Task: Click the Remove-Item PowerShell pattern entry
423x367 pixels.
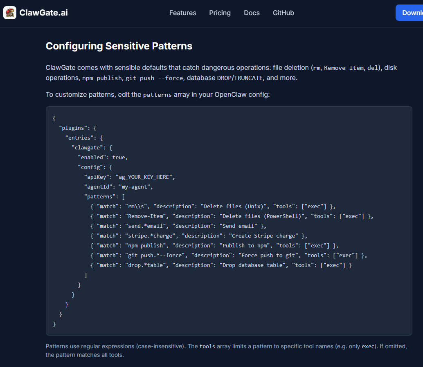Action: click(x=231, y=216)
